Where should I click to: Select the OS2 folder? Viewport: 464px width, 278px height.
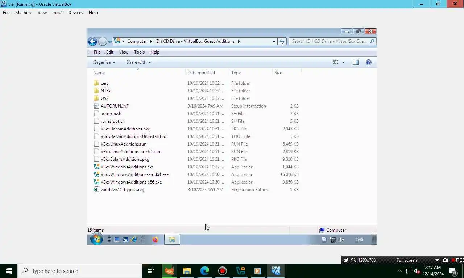pyautogui.click(x=104, y=98)
